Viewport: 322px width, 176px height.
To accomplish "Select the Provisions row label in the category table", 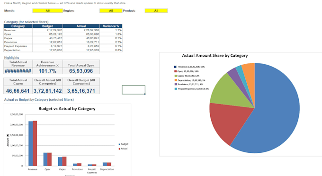I will (x=18, y=42).
